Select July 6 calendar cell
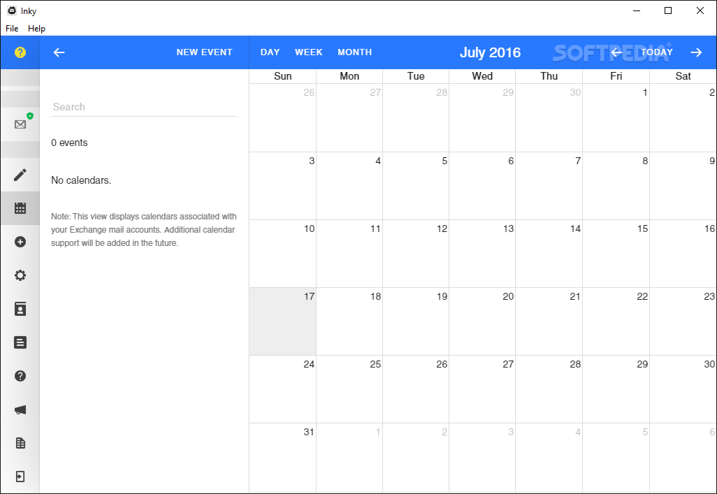The image size is (717, 494). pyautogui.click(x=482, y=186)
